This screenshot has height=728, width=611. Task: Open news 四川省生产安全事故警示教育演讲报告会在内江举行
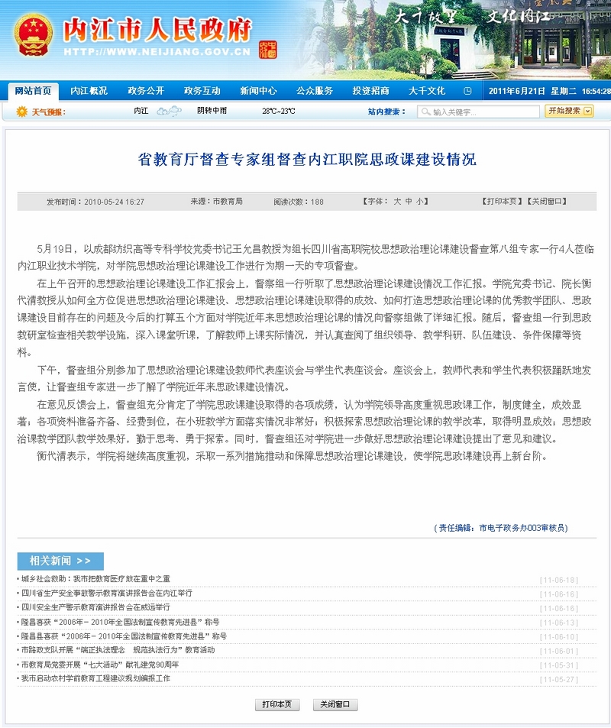point(106,594)
